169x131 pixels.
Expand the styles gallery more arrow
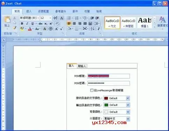click(154, 27)
